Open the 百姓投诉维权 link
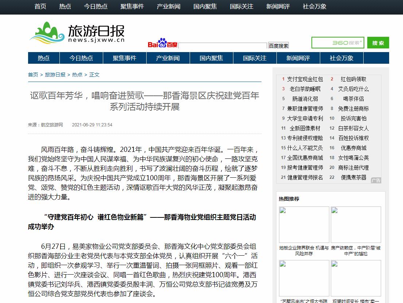 [x=354, y=138]
